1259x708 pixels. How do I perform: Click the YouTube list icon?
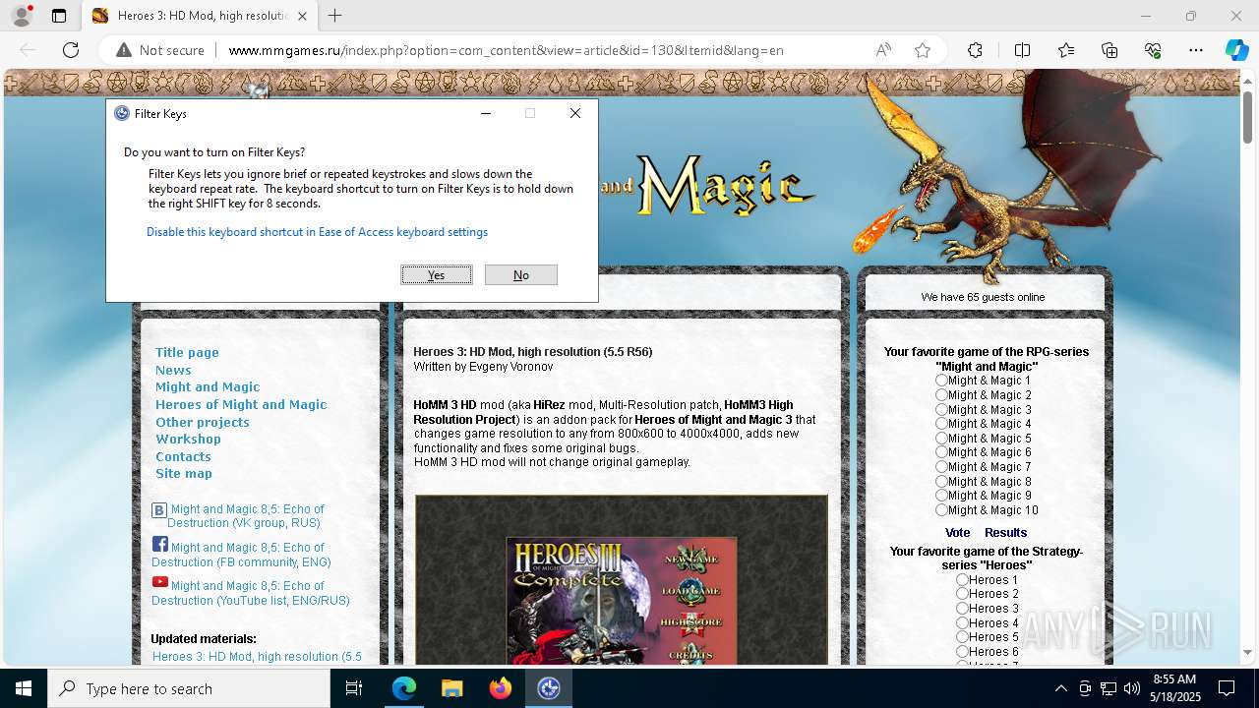(x=159, y=582)
